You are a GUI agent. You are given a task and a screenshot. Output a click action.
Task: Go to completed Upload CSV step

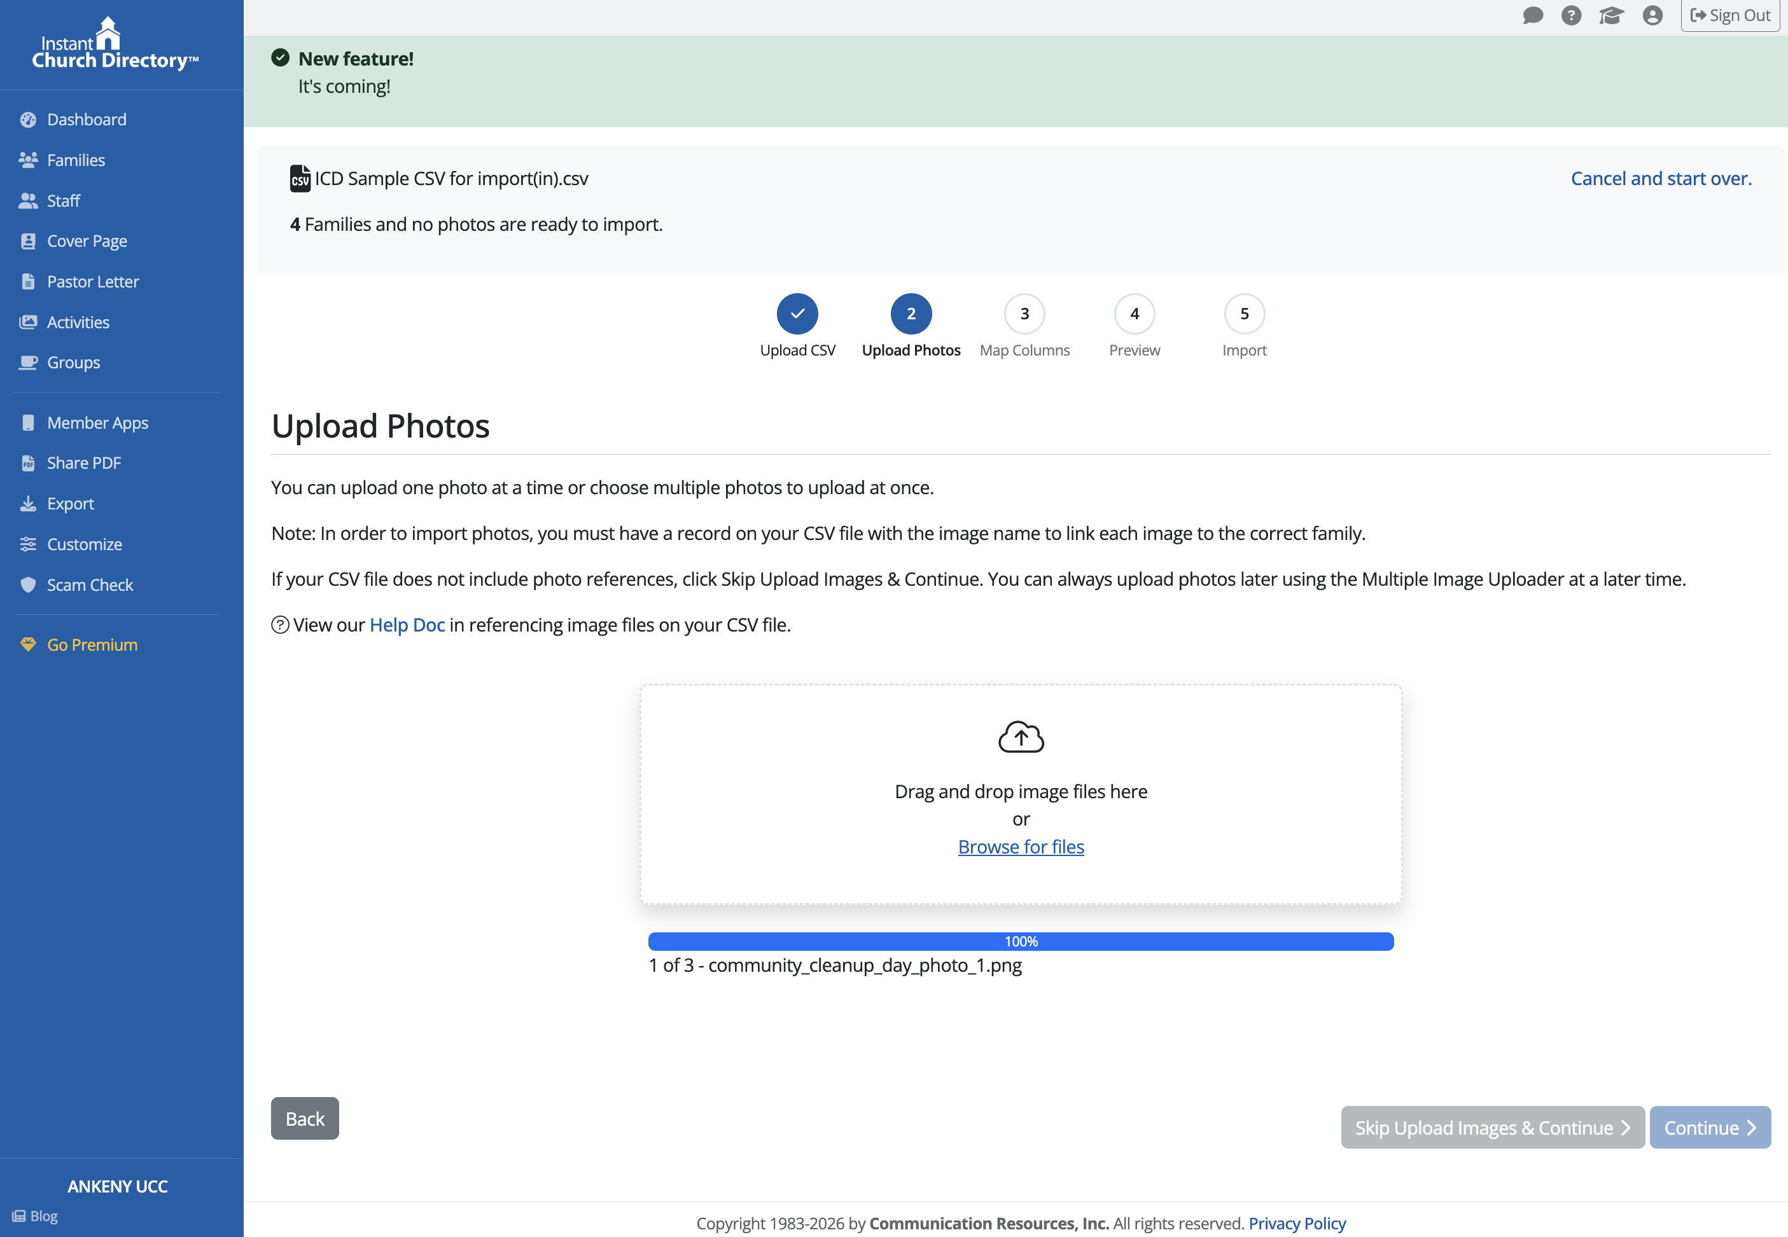(x=797, y=314)
